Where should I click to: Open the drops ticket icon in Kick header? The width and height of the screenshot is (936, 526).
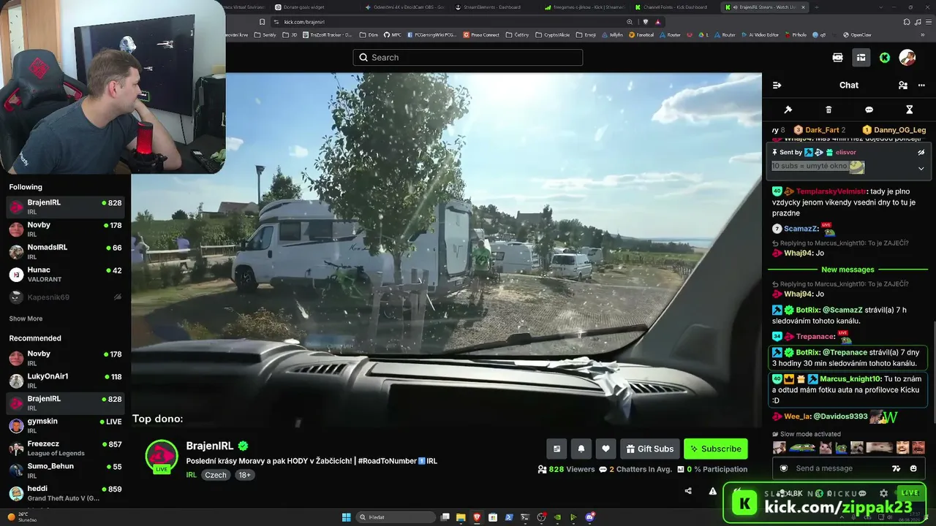point(838,58)
